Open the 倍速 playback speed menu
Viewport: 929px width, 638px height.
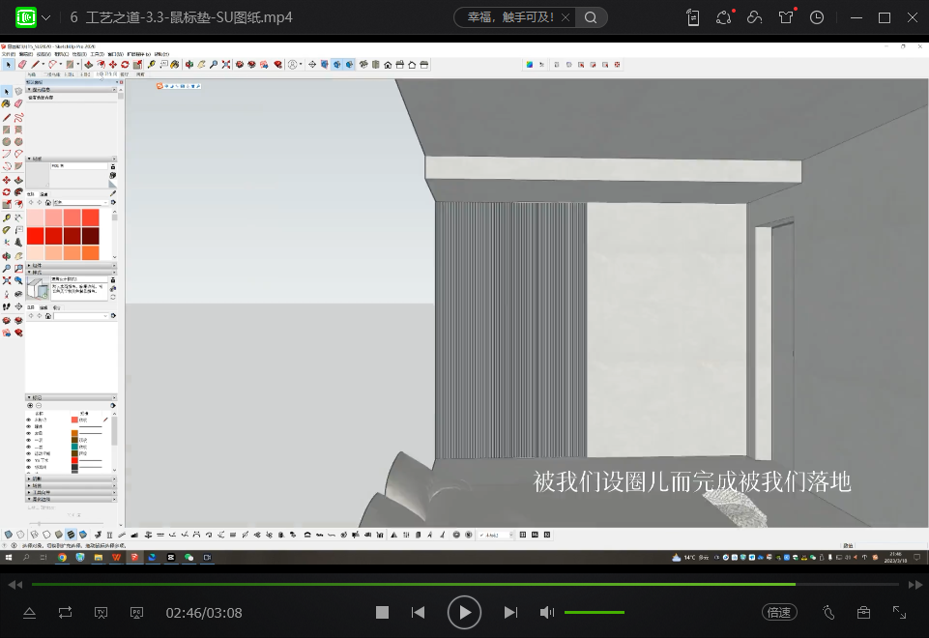point(778,612)
